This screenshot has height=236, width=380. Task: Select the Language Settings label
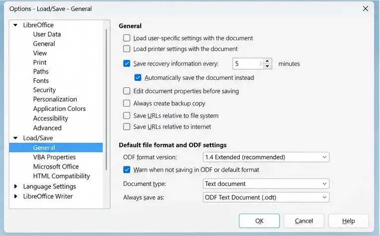pos(49,186)
